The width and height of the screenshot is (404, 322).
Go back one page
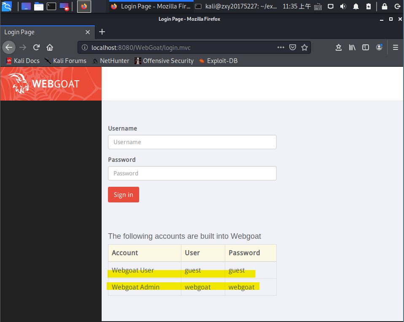coord(9,47)
